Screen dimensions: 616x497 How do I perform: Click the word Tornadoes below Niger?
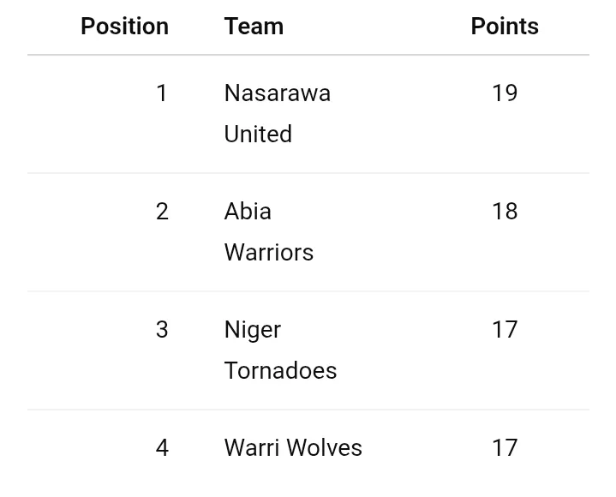(x=280, y=371)
